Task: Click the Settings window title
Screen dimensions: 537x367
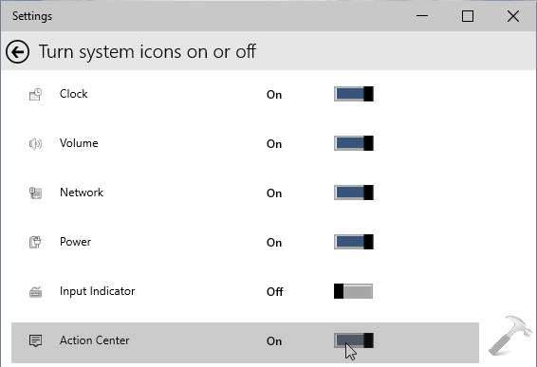Action: point(32,16)
